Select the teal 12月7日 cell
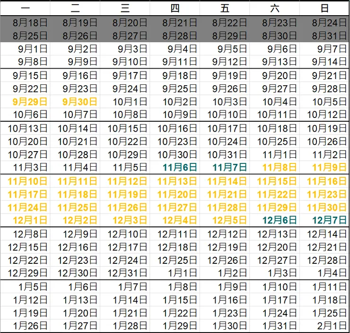Screen dimensions: 350x333 point(324,220)
